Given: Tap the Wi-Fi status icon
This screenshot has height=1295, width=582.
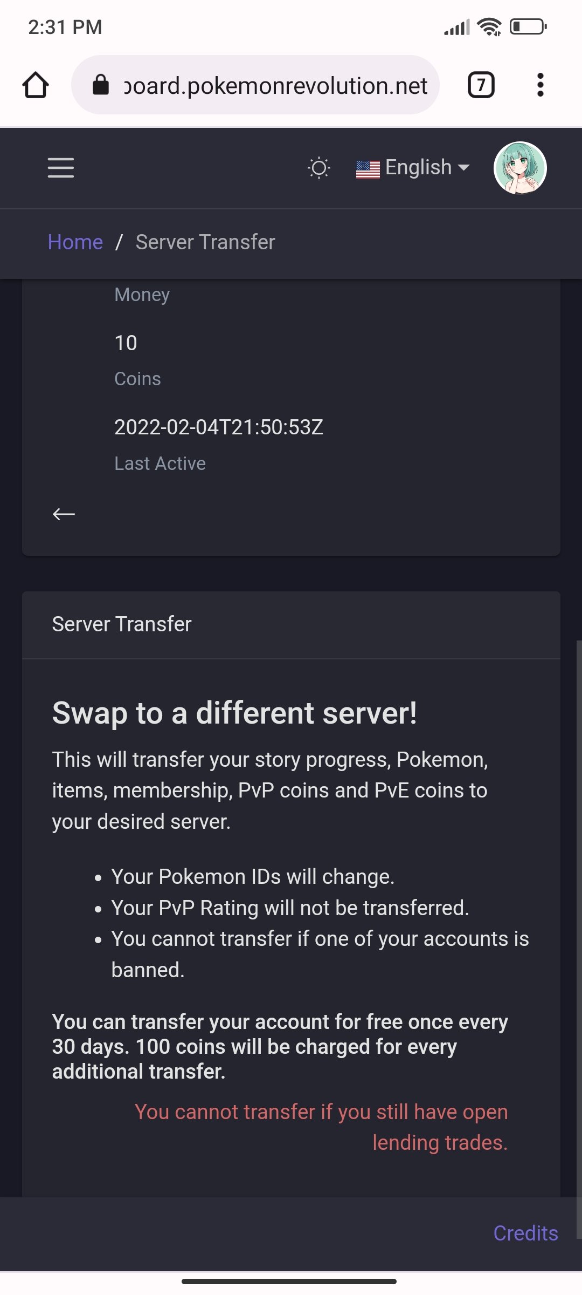Looking at the screenshot, I should pyautogui.click(x=489, y=26).
